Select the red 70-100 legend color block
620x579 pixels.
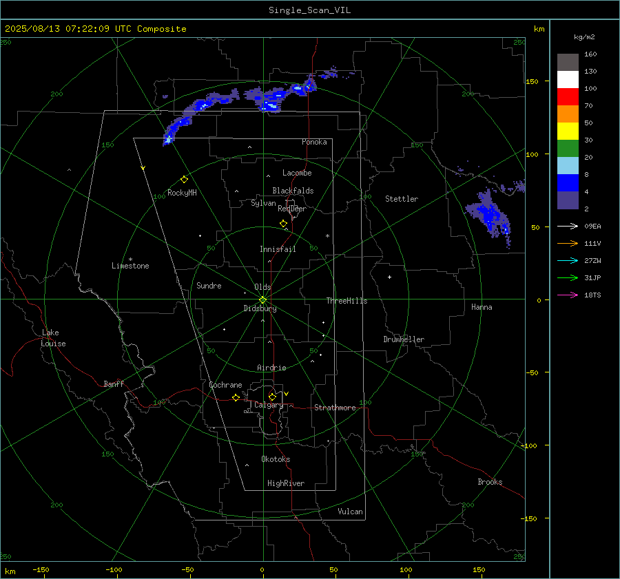point(568,97)
